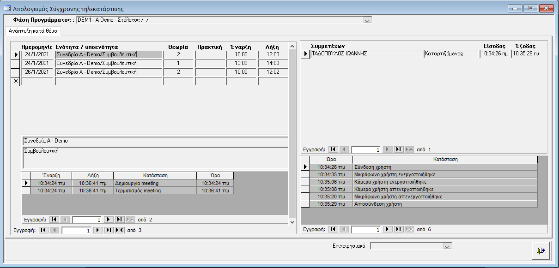The image size is (559, 268).
Task: Click the Λήξη 14:00 cell
Action: tap(273, 63)
